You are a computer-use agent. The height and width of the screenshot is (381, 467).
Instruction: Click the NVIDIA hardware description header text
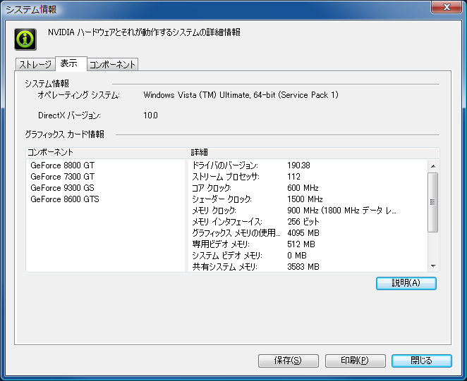pos(144,32)
